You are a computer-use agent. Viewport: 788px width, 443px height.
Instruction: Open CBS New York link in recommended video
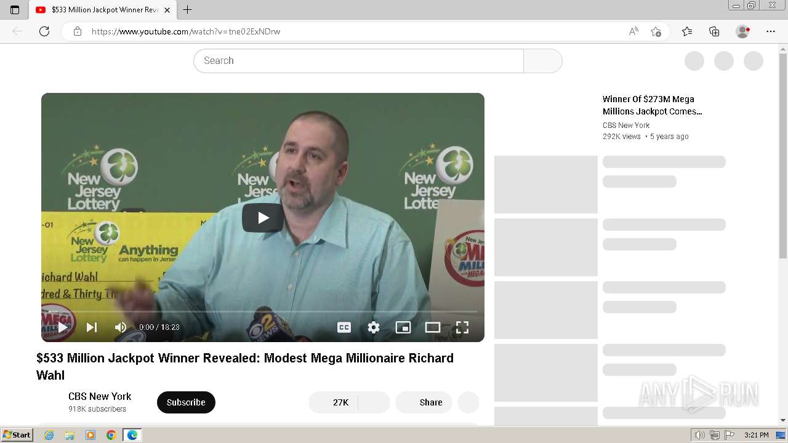click(626, 125)
